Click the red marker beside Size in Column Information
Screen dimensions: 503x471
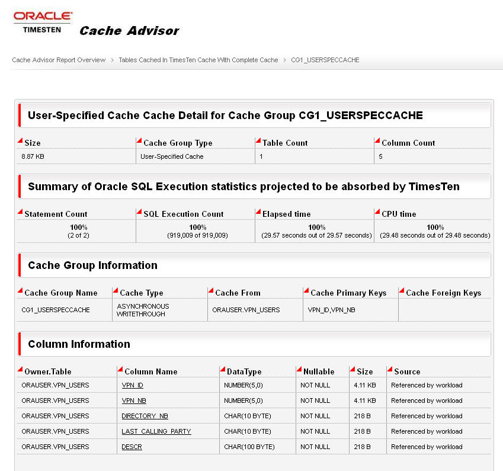353,369
